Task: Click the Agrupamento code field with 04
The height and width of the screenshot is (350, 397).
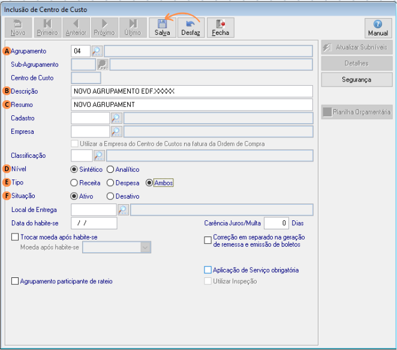Action: pyautogui.click(x=80, y=51)
